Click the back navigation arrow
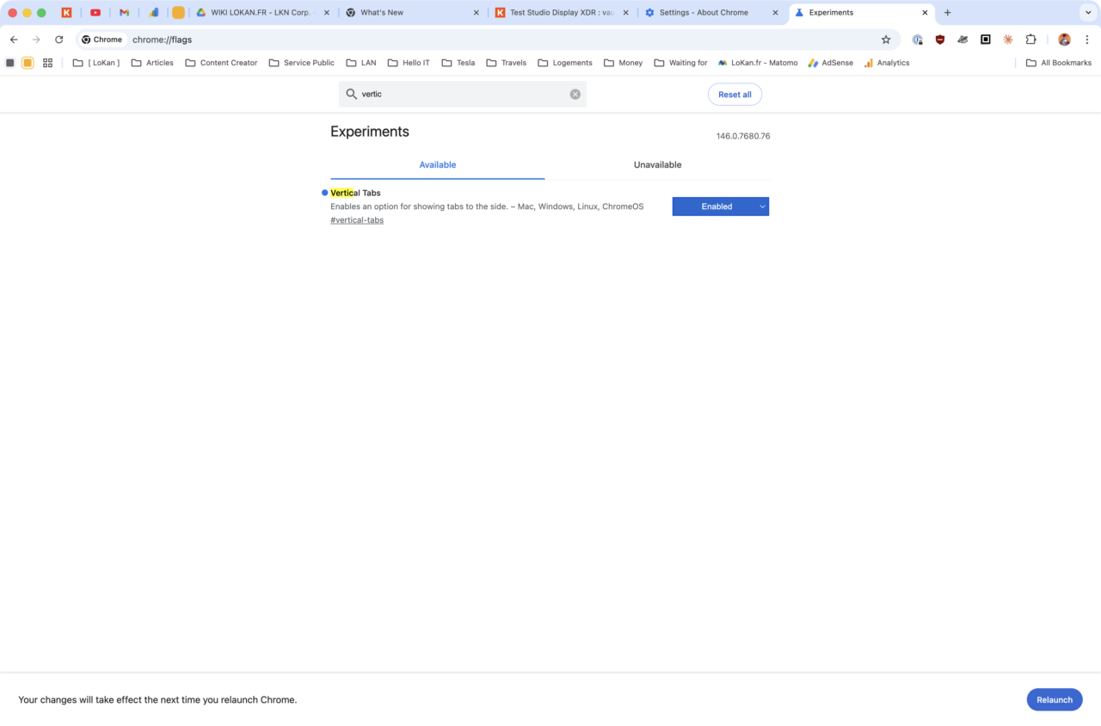 click(13, 40)
